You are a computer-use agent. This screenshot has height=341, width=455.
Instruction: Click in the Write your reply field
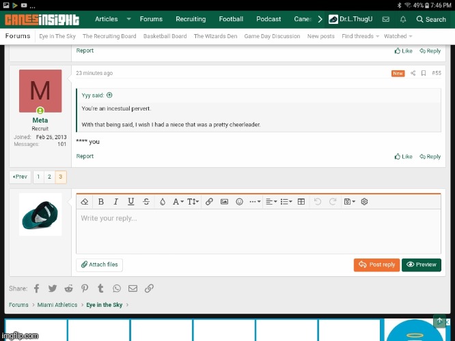(x=258, y=231)
